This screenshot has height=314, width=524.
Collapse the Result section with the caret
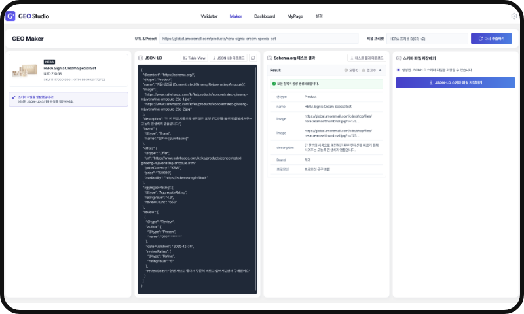coord(381,70)
